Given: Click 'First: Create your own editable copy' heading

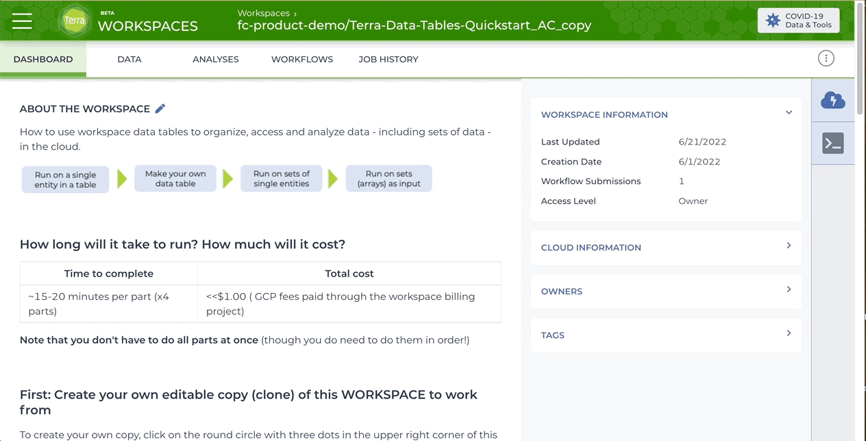Looking at the screenshot, I should point(249,402).
